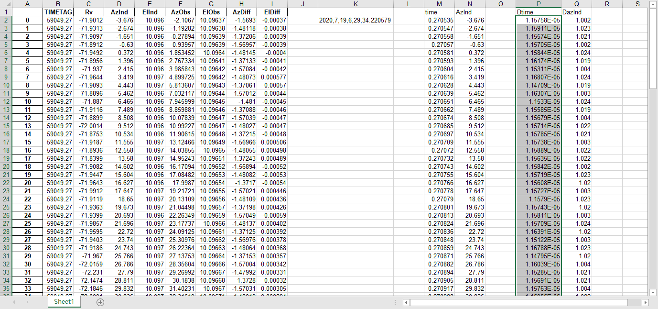
Task: Select the Rv header cell in column C
Action: tap(88, 12)
